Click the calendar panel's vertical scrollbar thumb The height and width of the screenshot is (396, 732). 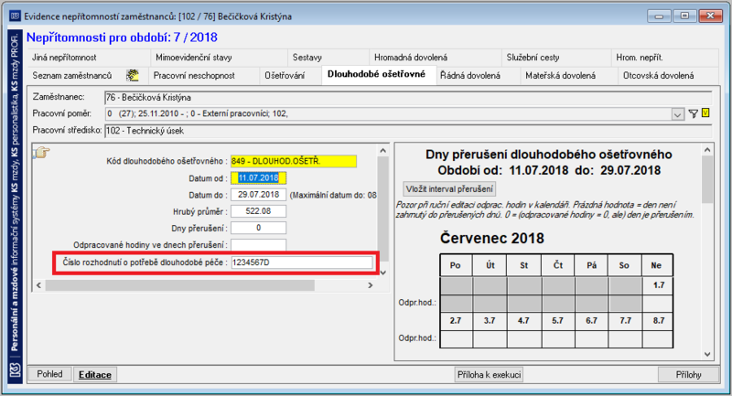707,179
